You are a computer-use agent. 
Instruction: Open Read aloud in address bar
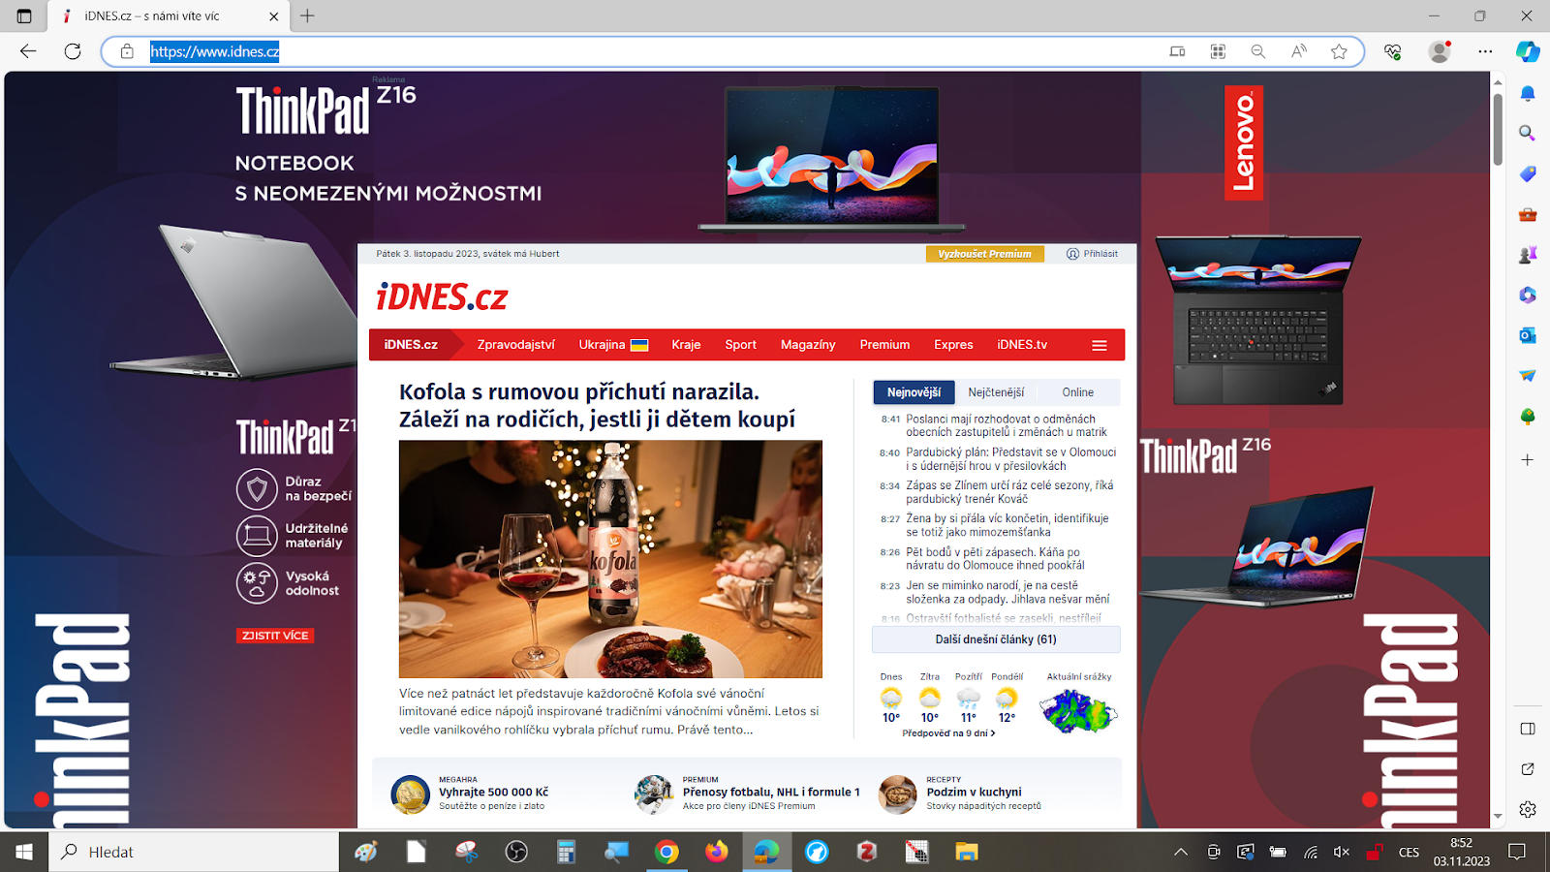point(1298,51)
